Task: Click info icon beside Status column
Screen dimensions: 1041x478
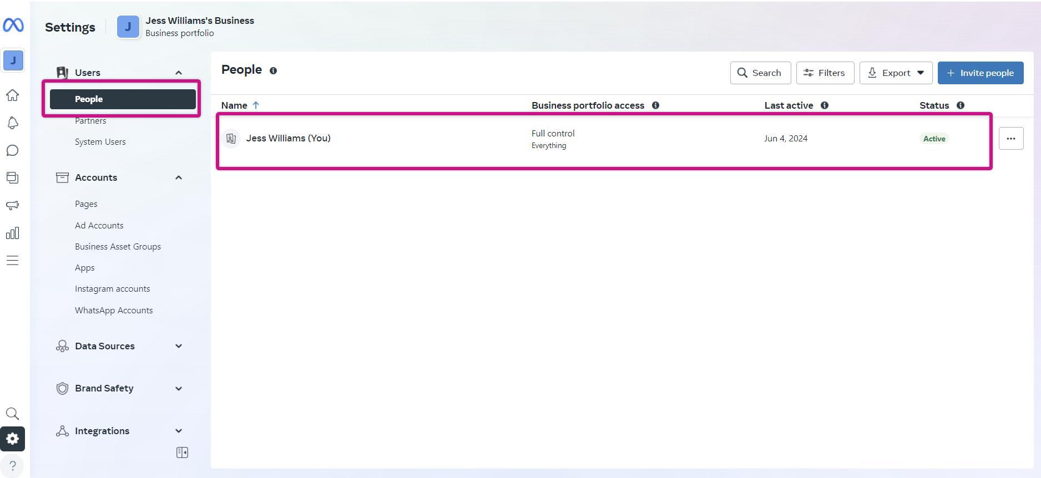Action: pos(961,105)
